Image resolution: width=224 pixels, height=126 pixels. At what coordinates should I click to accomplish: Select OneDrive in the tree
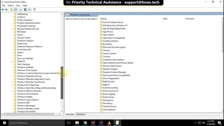[x=21, y=17]
